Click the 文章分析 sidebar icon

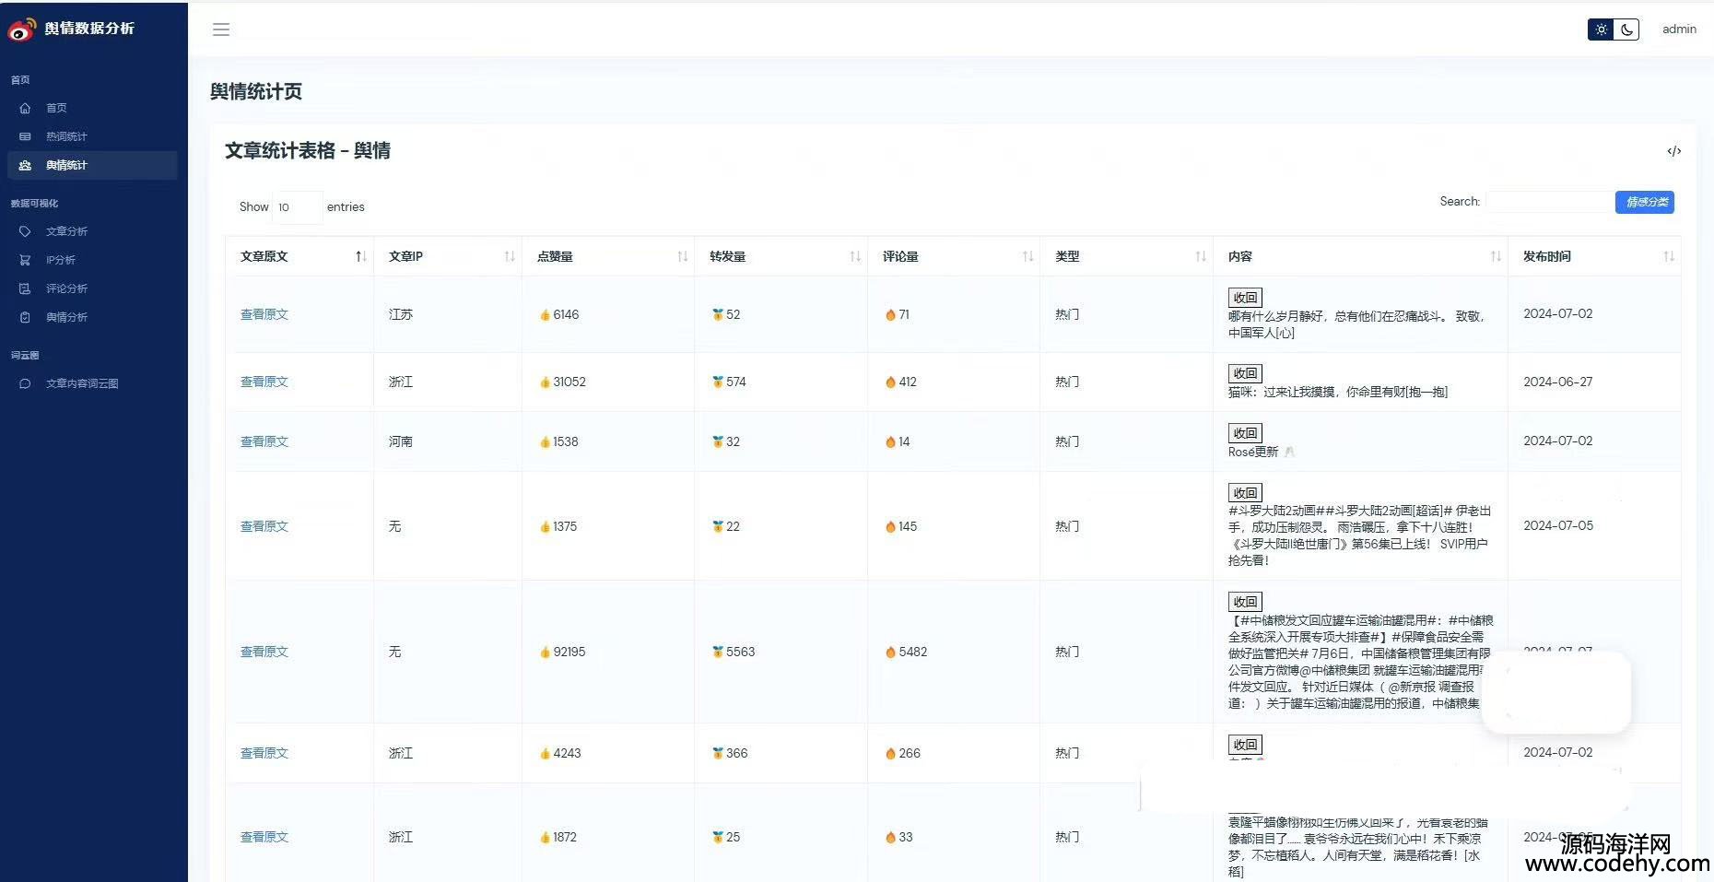(25, 231)
